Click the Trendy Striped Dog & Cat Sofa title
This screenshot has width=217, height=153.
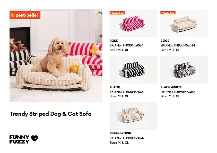pyautogui.click(x=51, y=114)
